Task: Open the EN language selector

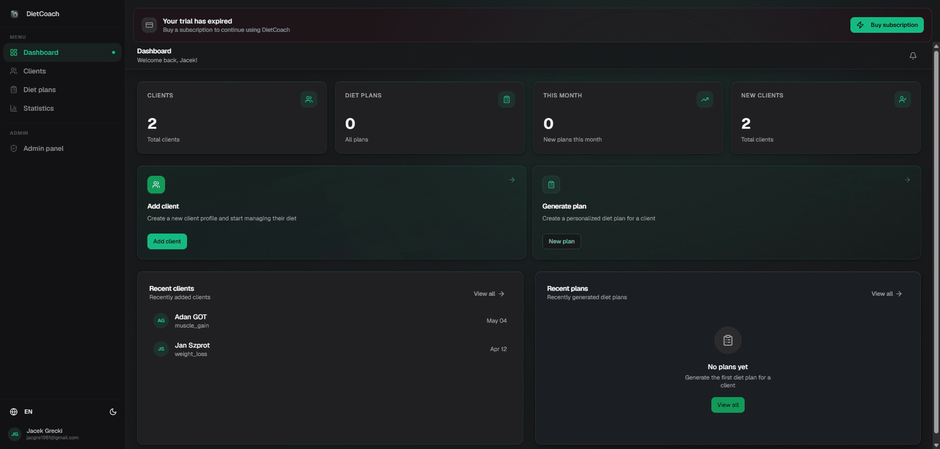Action: [x=22, y=412]
